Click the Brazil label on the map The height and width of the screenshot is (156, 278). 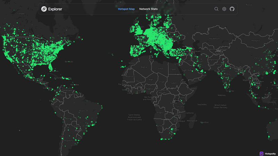point(82,110)
